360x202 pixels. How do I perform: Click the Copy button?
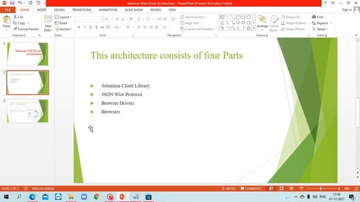coord(19,23)
